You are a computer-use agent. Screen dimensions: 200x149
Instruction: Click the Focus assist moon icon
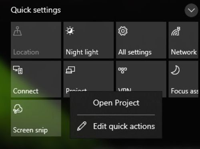click(175, 70)
